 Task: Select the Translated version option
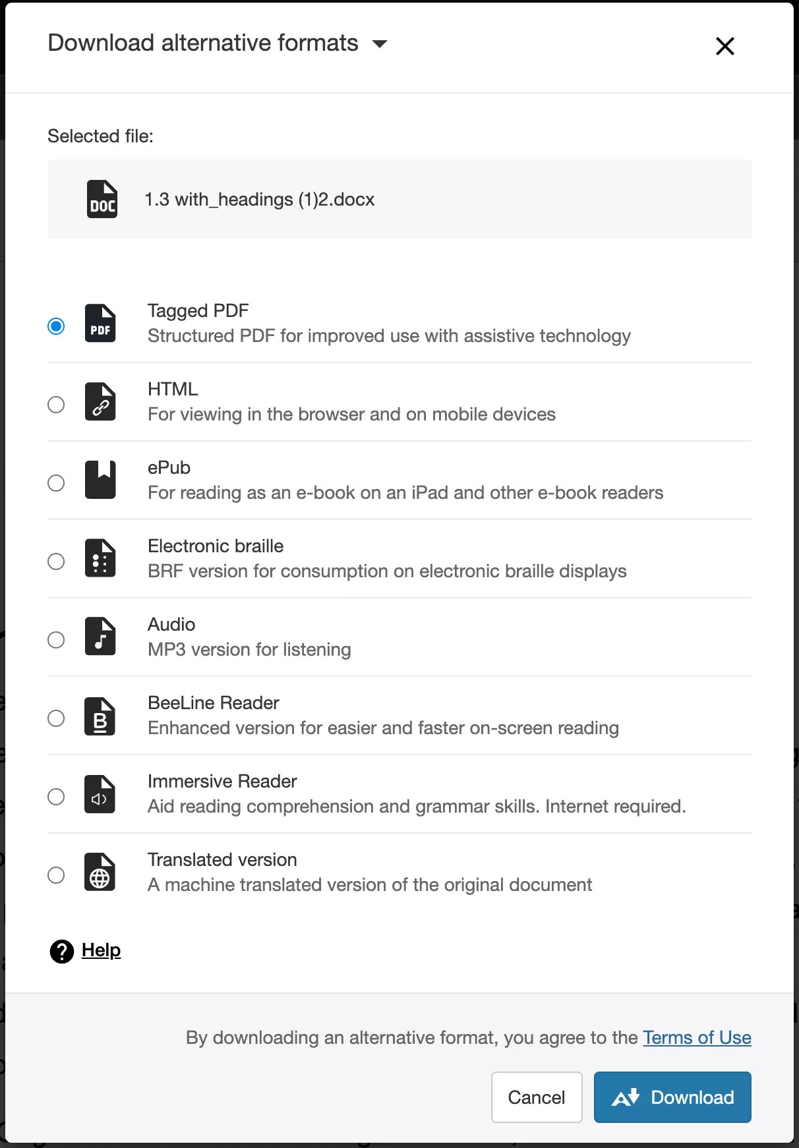click(56, 875)
